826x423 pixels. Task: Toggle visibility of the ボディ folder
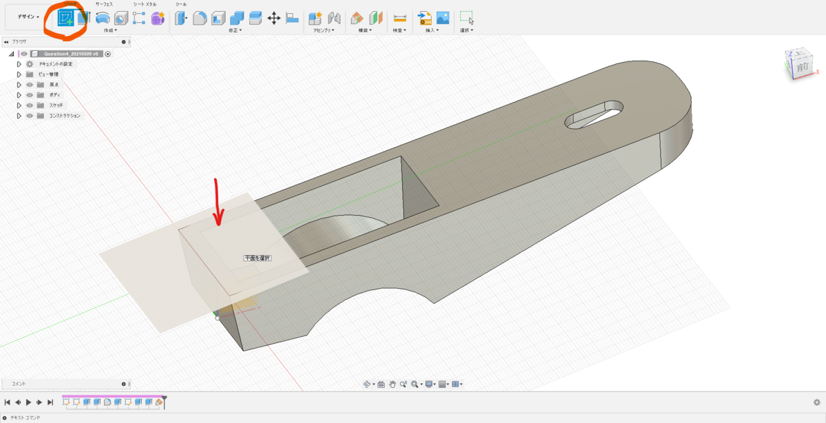[30, 94]
